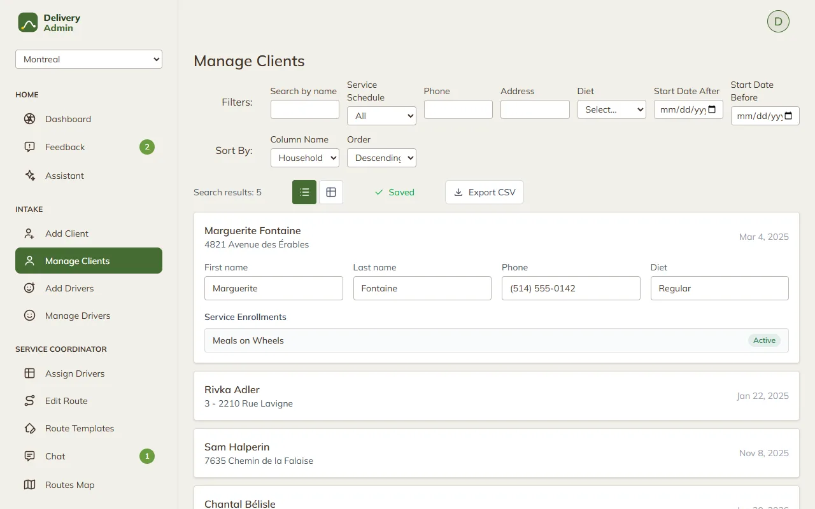
Task: Click the Active status badge
Action: click(x=764, y=340)
